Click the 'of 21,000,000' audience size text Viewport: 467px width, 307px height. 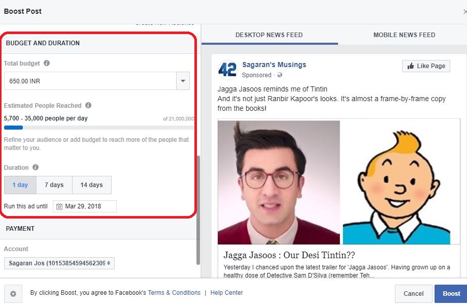coord(178,119)
